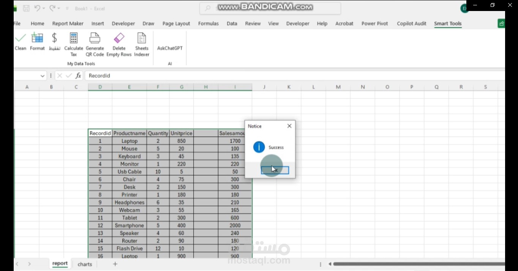The width and height of the screenshot is (518, 271).
Task: Click the Undo arrow icon
Action: click(37, 8)
